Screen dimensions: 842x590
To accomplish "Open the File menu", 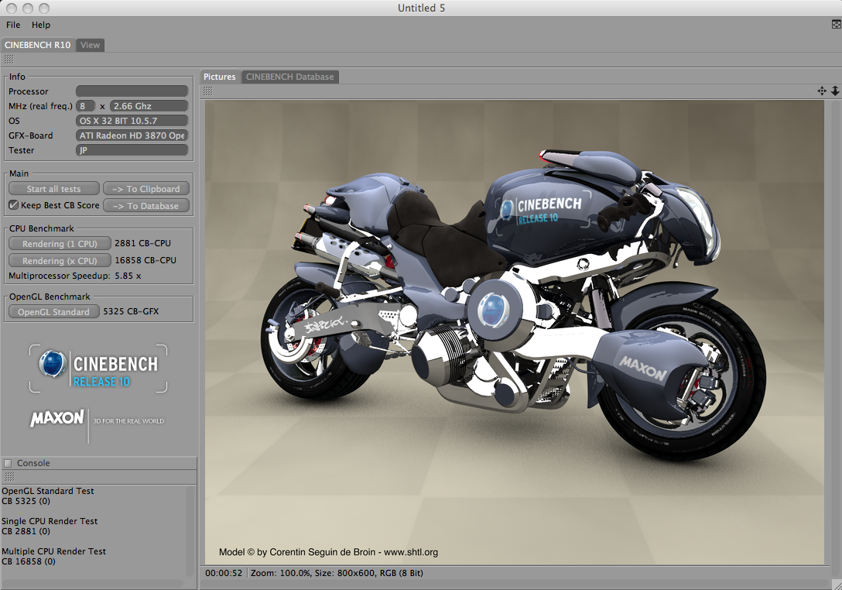I will click(x=13, y=25).
